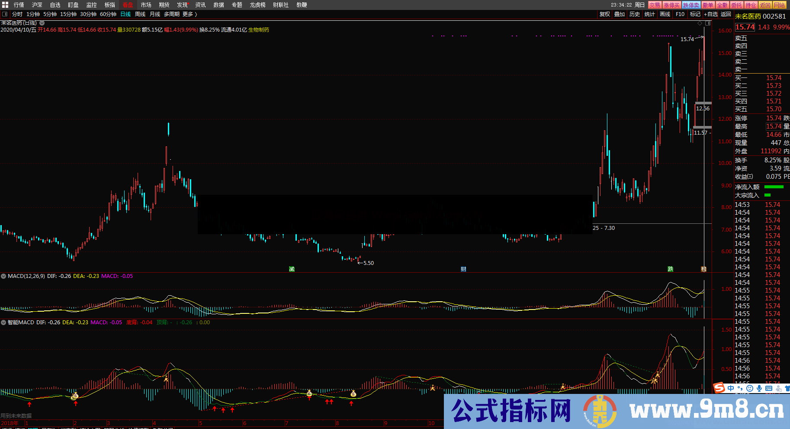
Task: Open the 更多 period dropdown
Action: tap(189, 14)
